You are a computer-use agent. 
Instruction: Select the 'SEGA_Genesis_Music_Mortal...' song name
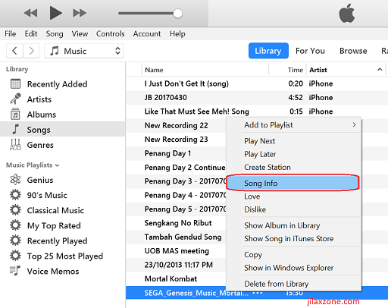(196, 293)
